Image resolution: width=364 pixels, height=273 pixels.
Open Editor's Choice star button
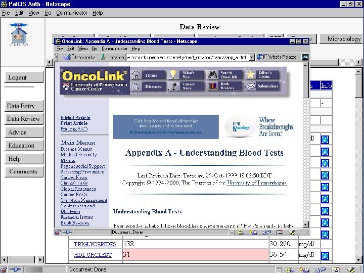[x=263, y=74]
